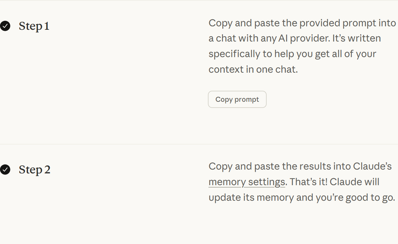Open the memory settings link
Image resolution: width=398 pixels, height=244 pixels.
click(247, 182)
